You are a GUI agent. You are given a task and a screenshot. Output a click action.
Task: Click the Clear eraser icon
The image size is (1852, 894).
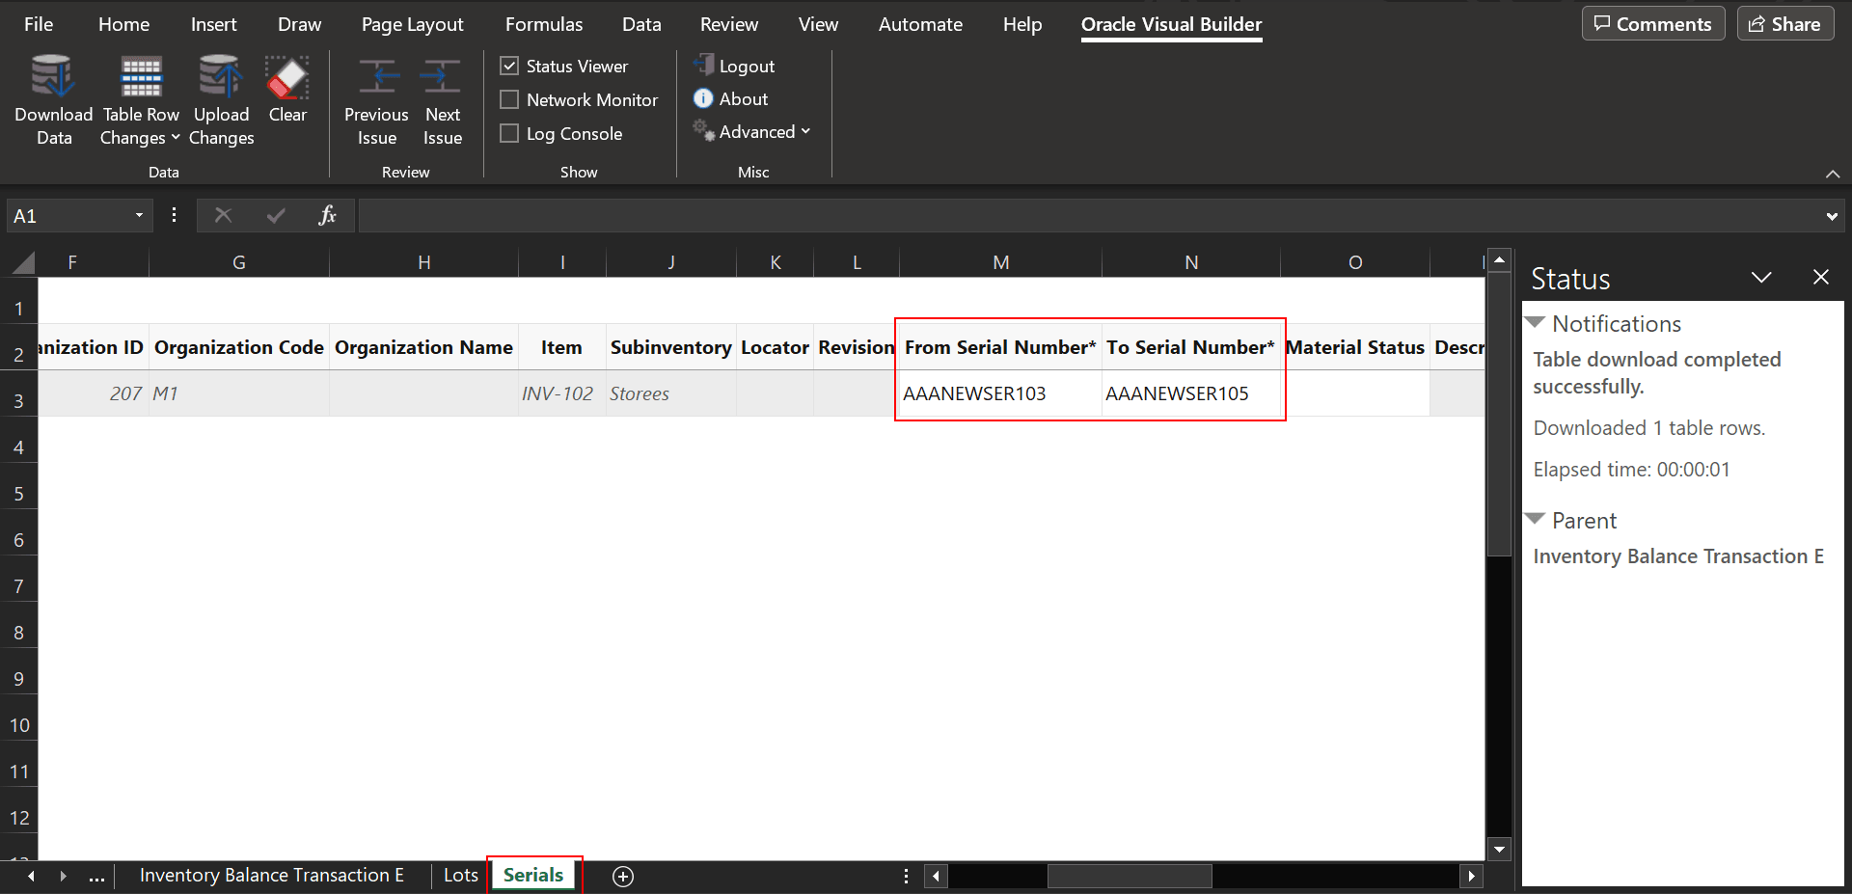coord(287,77)
